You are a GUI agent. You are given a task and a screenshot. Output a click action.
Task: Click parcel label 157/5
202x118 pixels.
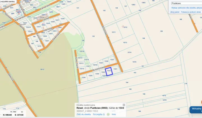pos(134,62)
